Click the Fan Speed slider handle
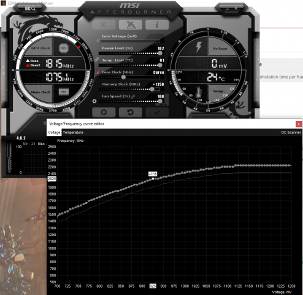The image size is (303, 295). click(x=160, y=101)
